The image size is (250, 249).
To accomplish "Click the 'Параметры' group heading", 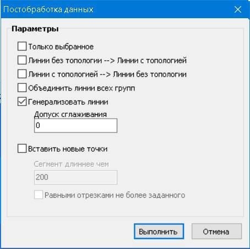I will coord(35,29).
